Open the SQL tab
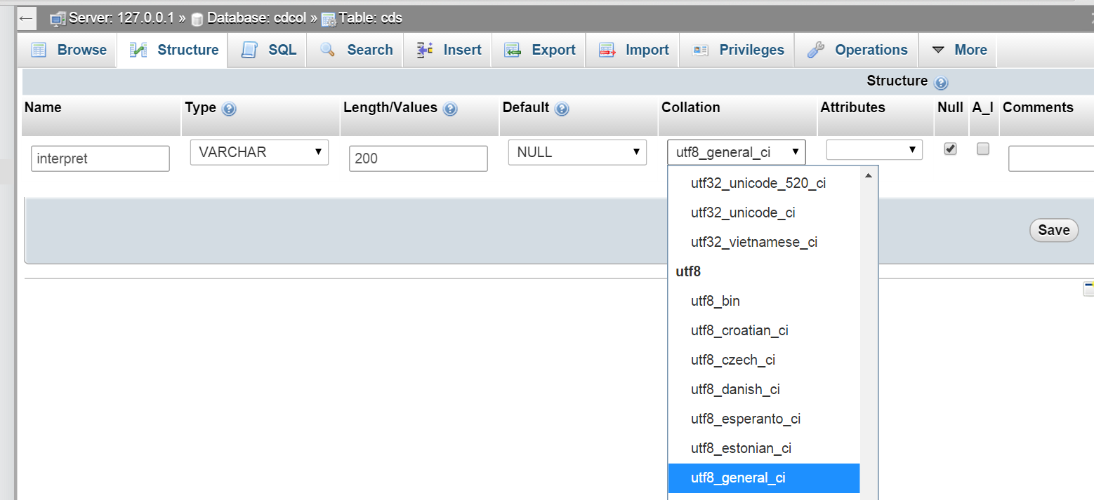The height and width of the screenshot is (500, 1094). pos(268,50)
